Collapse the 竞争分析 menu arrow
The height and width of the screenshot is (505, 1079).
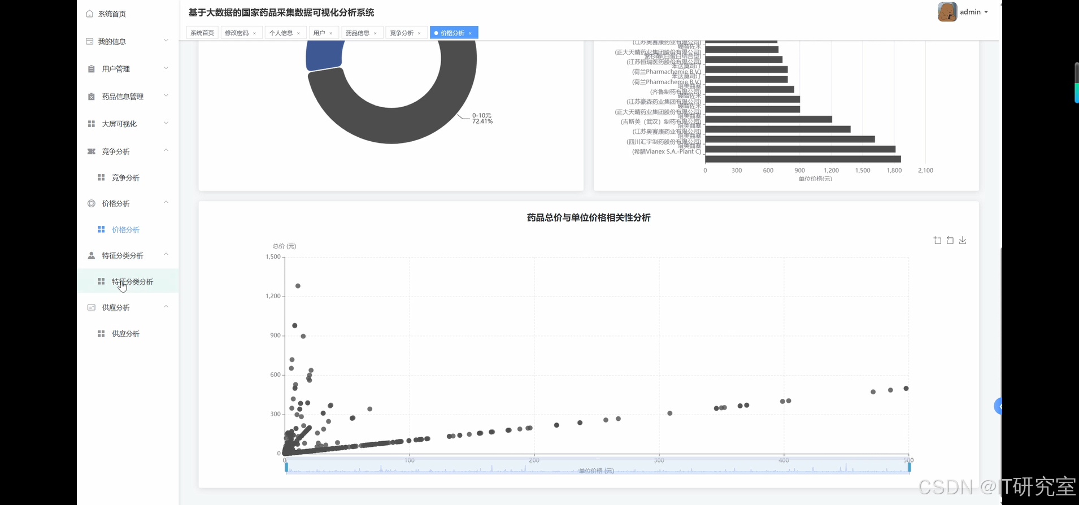click(166, 150)
